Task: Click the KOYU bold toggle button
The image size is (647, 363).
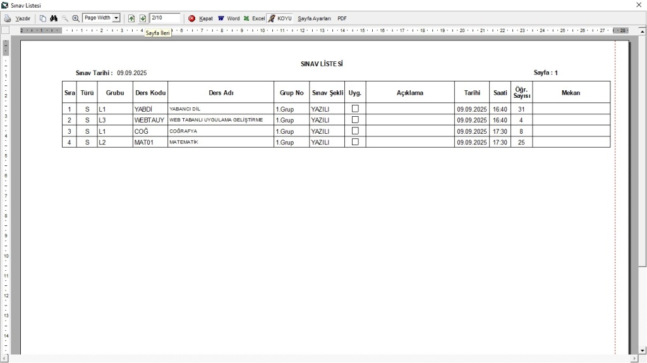Action: click(279, 18)
